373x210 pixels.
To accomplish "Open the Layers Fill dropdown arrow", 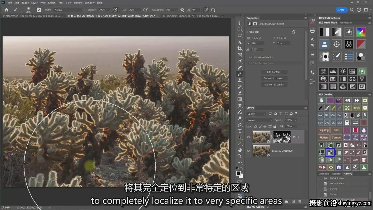I will (x=295, y=126).
